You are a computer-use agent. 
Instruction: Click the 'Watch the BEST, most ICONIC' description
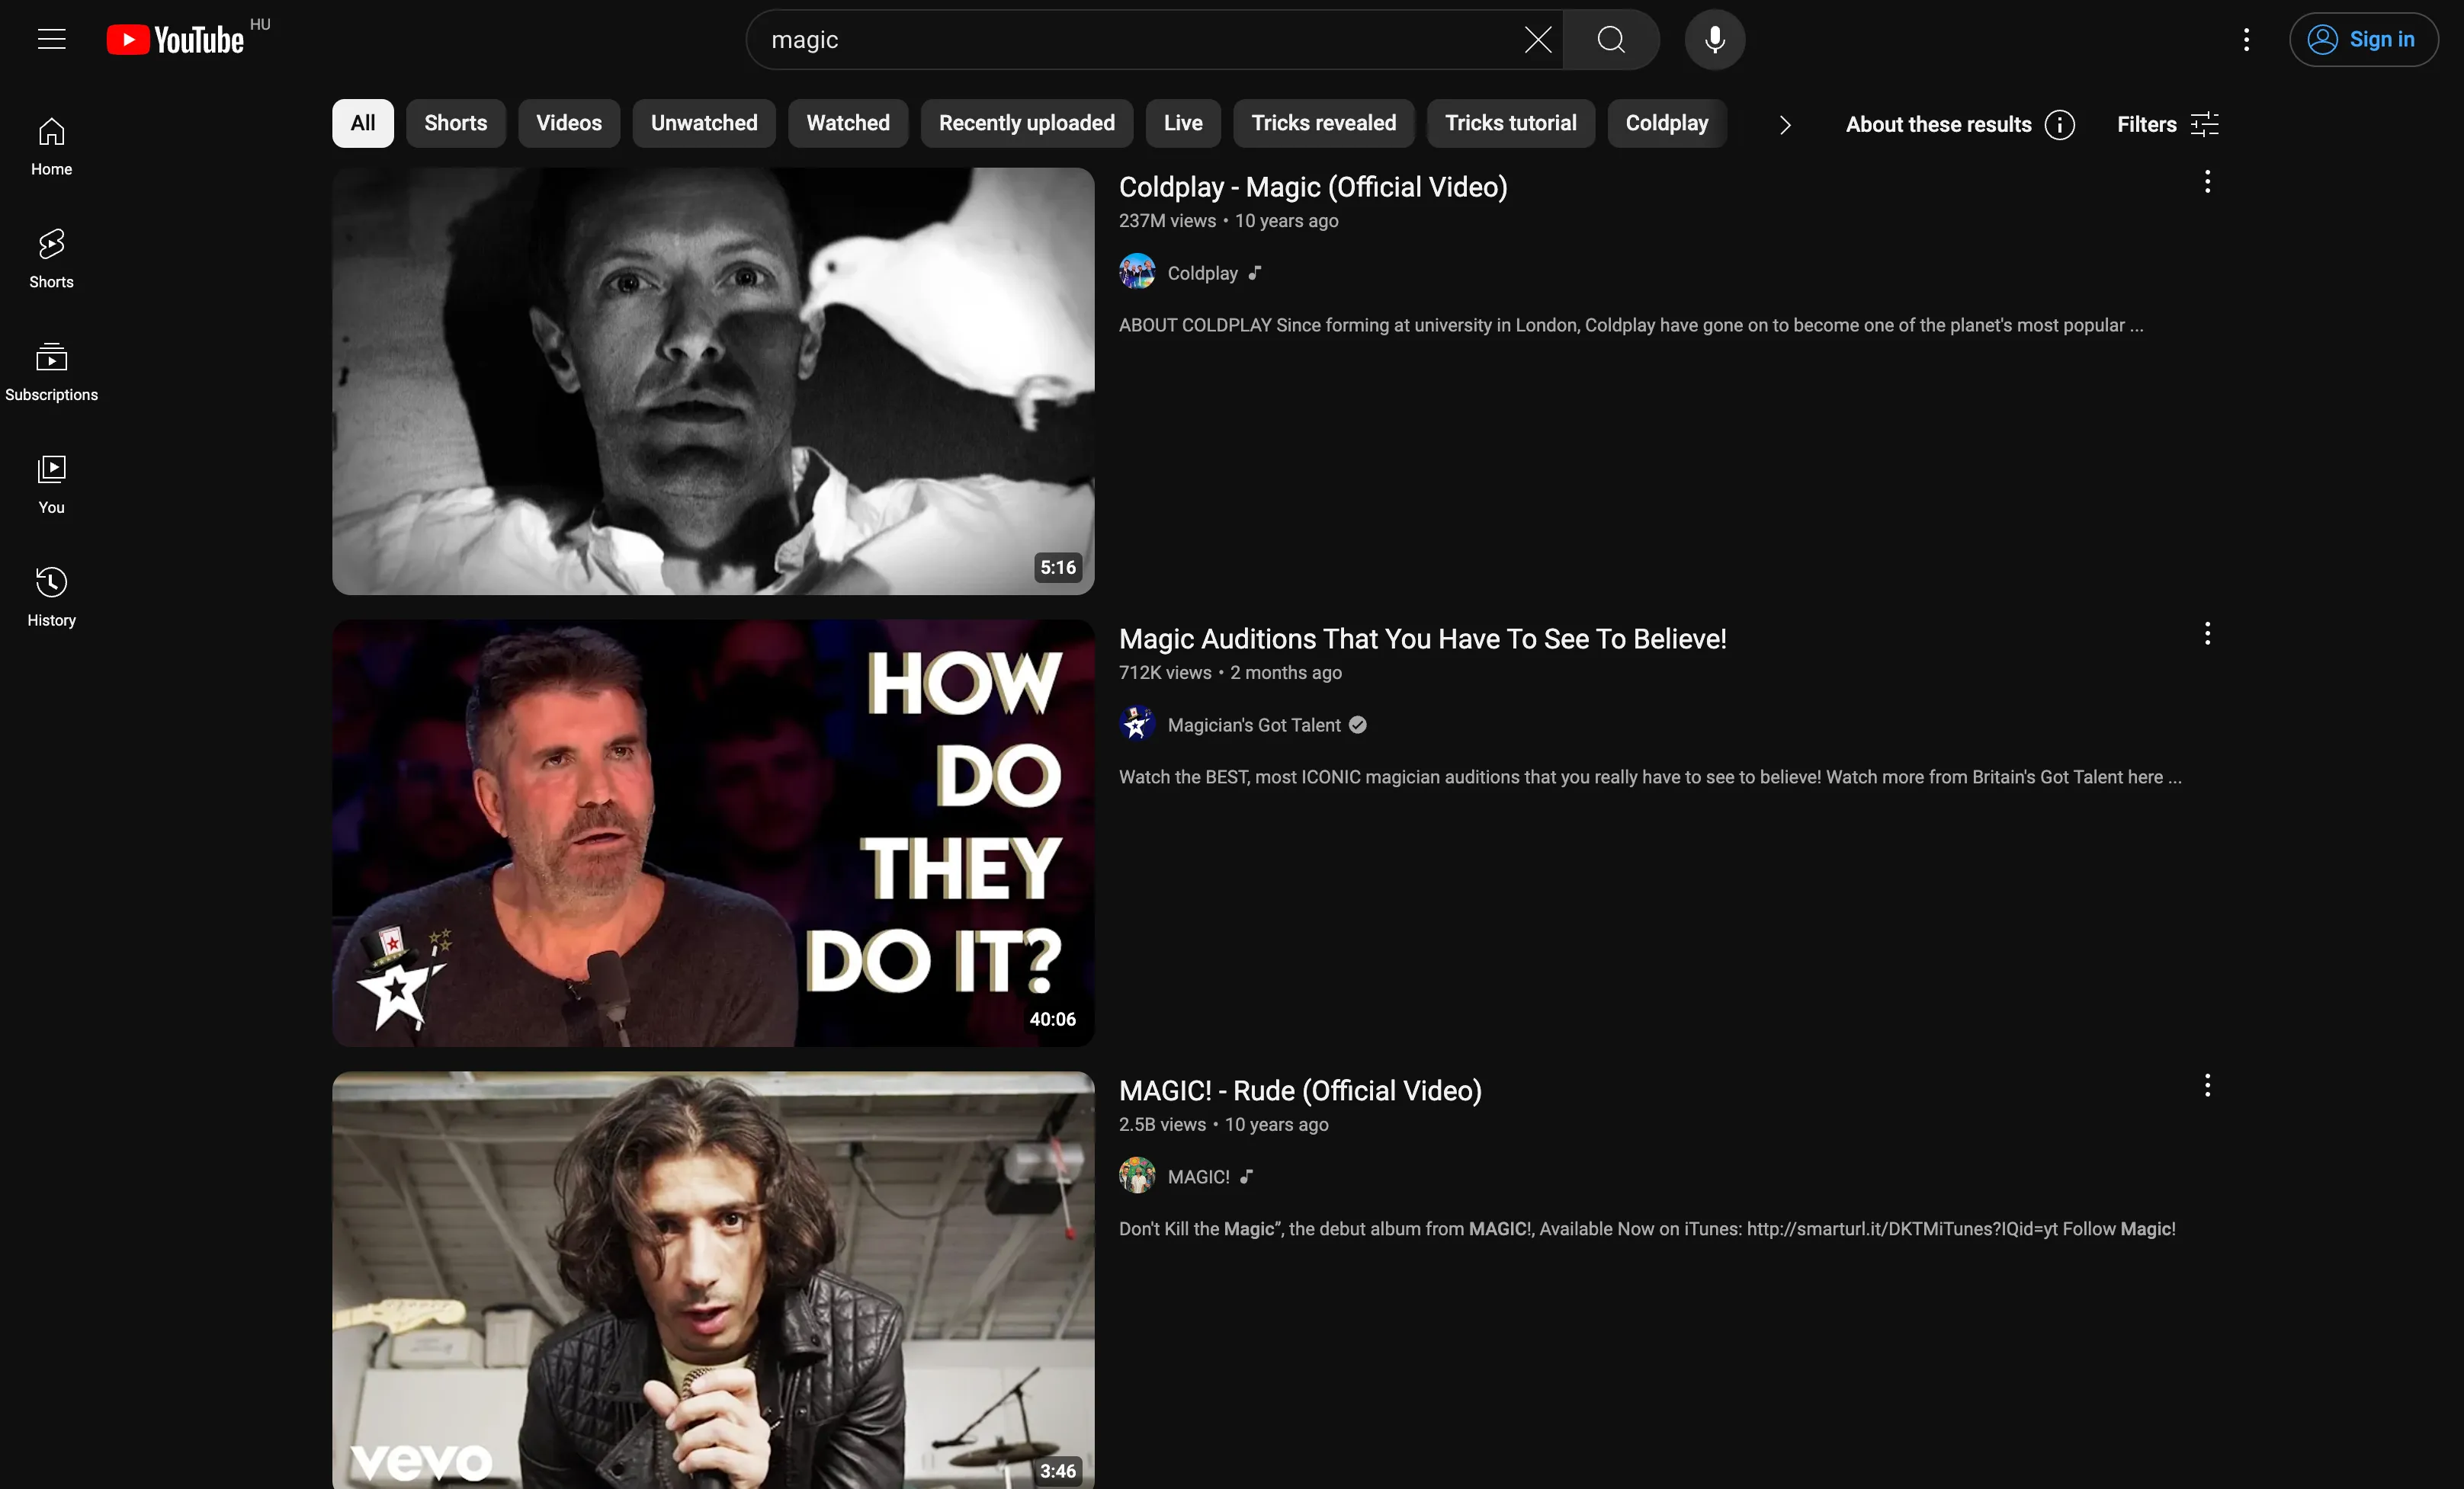(1650, 777)
